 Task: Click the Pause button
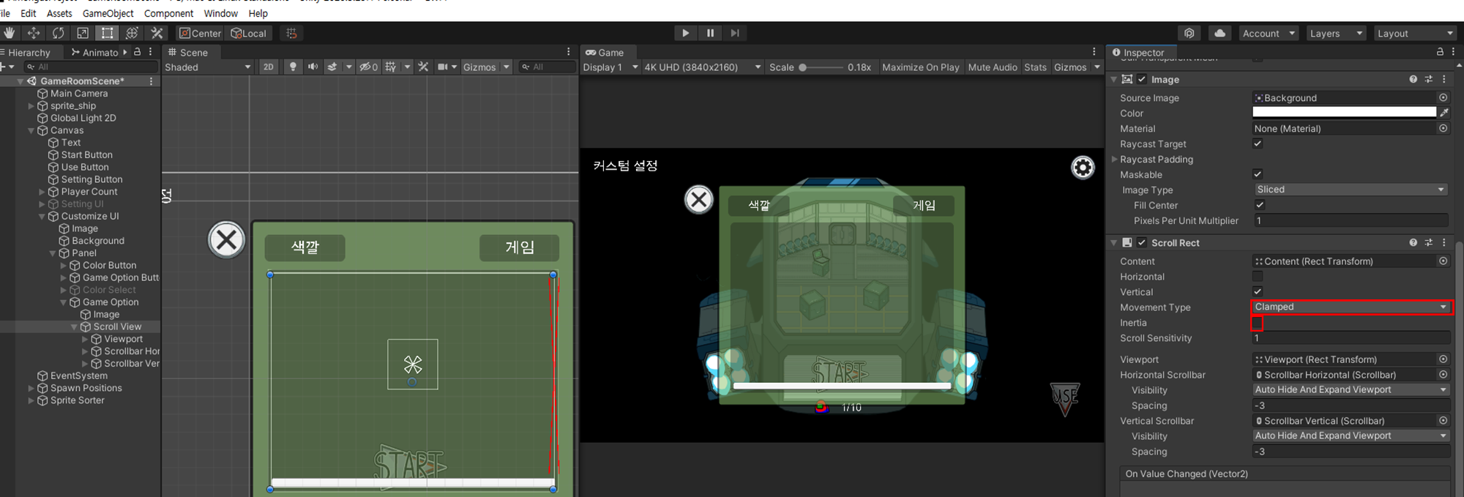(x=710, y=33)
